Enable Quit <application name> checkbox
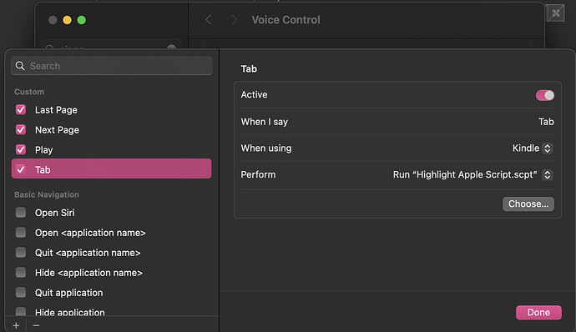This screenshot has width=576, height=332. click(21, 252)
